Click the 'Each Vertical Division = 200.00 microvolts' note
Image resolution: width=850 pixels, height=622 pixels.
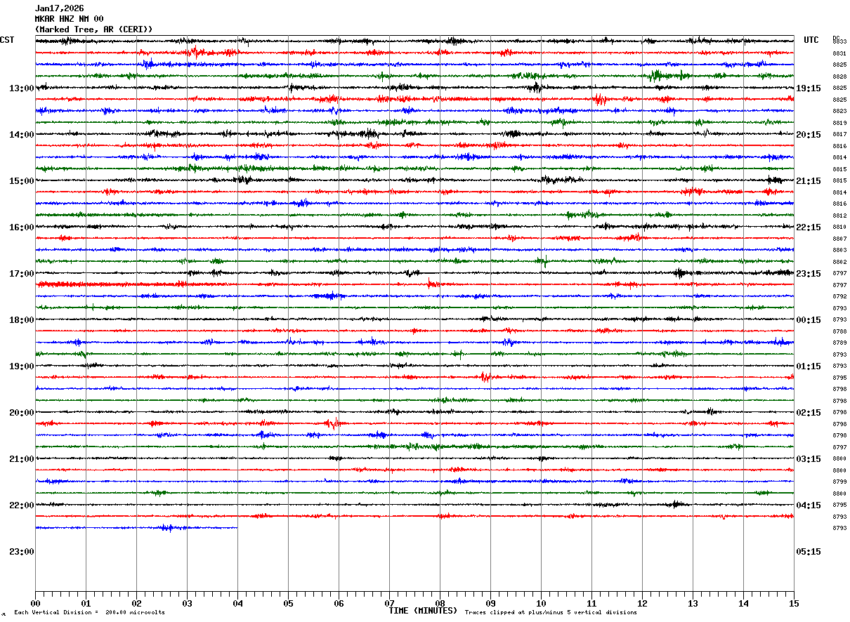pyautogui.click(x=89, y=613)
